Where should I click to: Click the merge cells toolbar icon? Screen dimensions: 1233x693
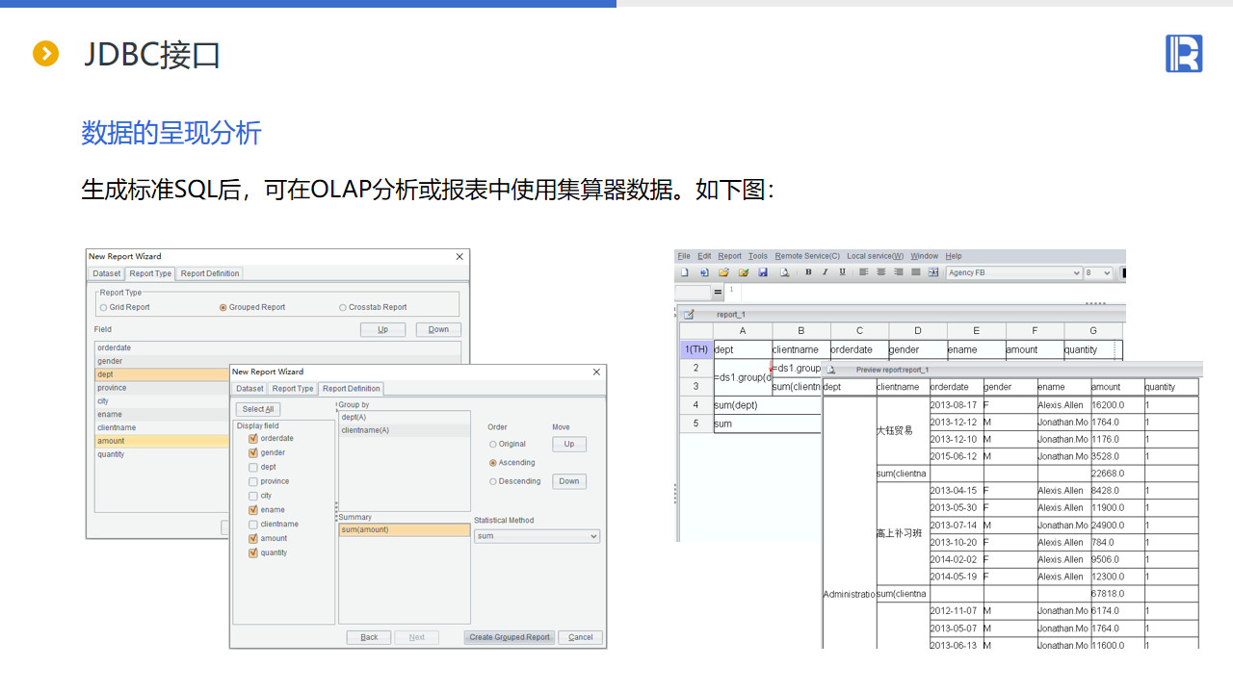(x=933, y=272)
